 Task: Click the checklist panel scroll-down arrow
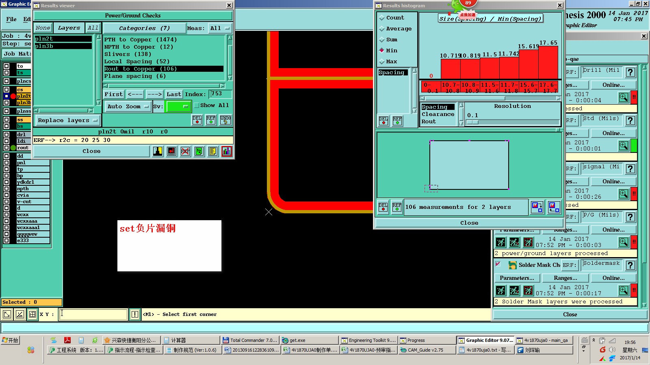coord(644,305)
